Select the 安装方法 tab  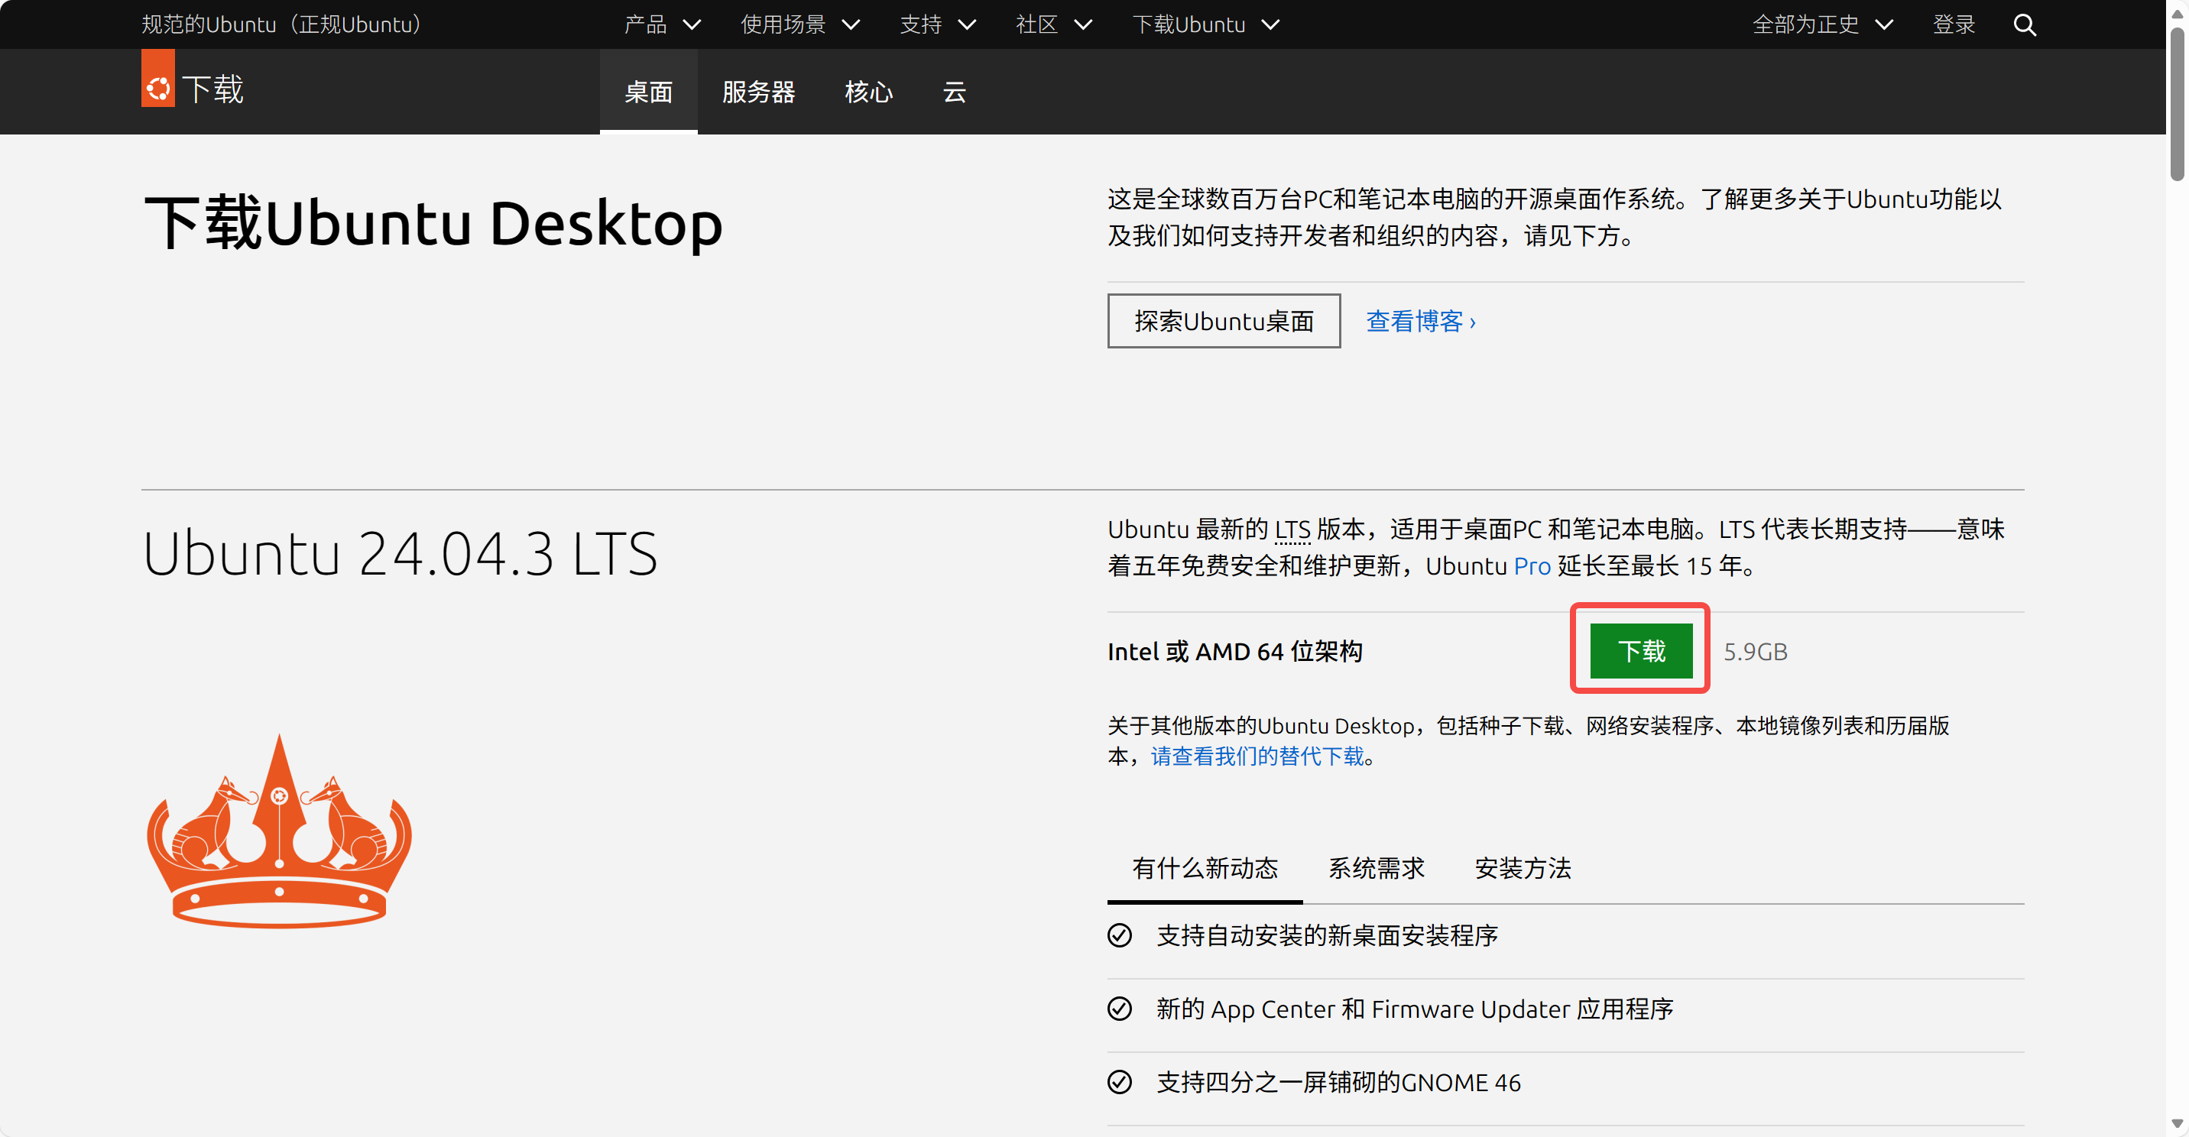click(1523, 869)
